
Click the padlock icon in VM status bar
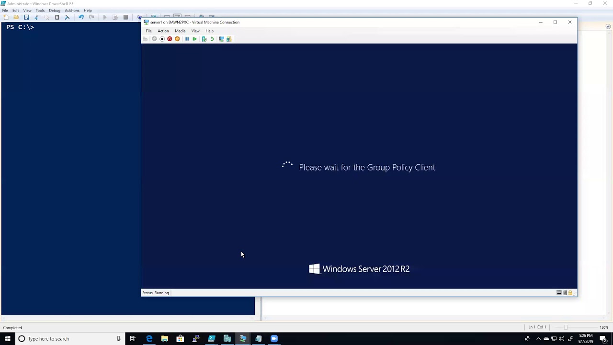[x=570, y=293]
